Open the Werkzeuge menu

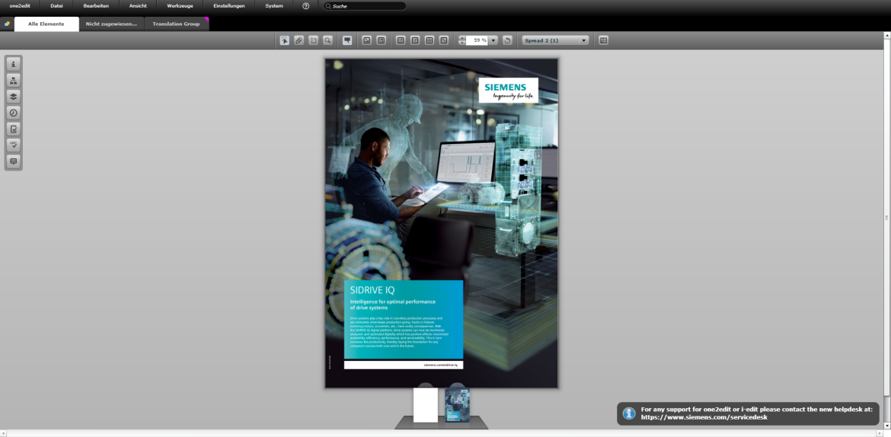tap(180, 5)
